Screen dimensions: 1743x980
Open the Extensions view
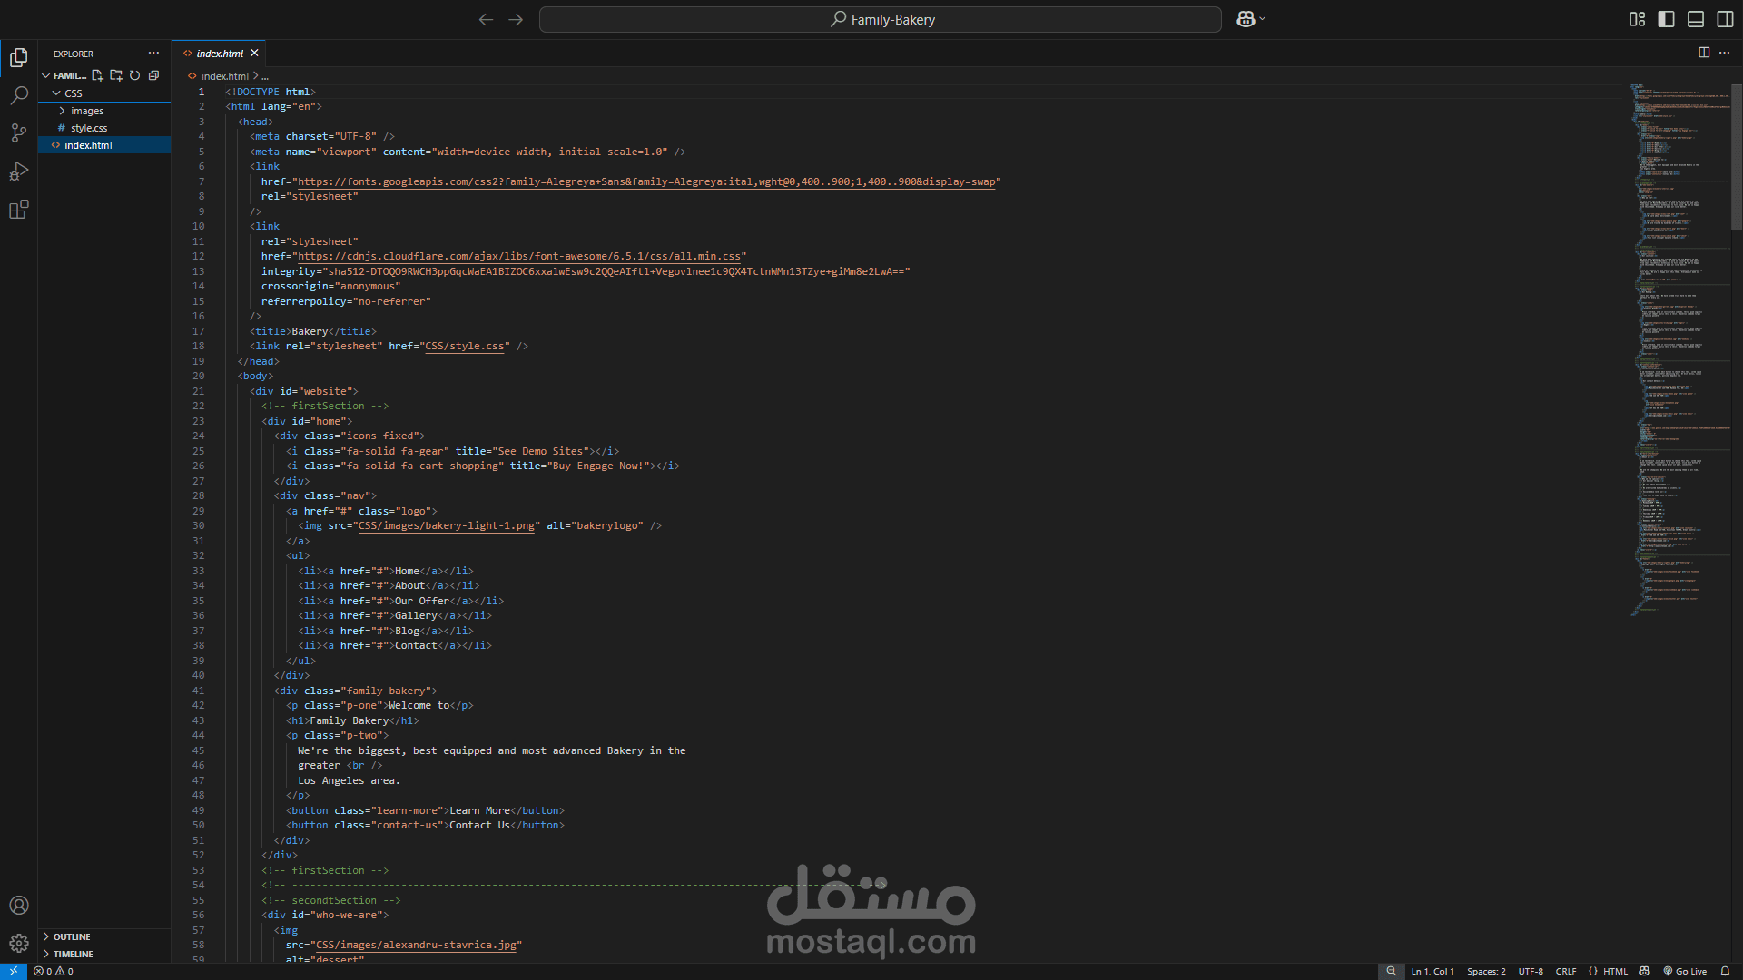click(18, 210)
